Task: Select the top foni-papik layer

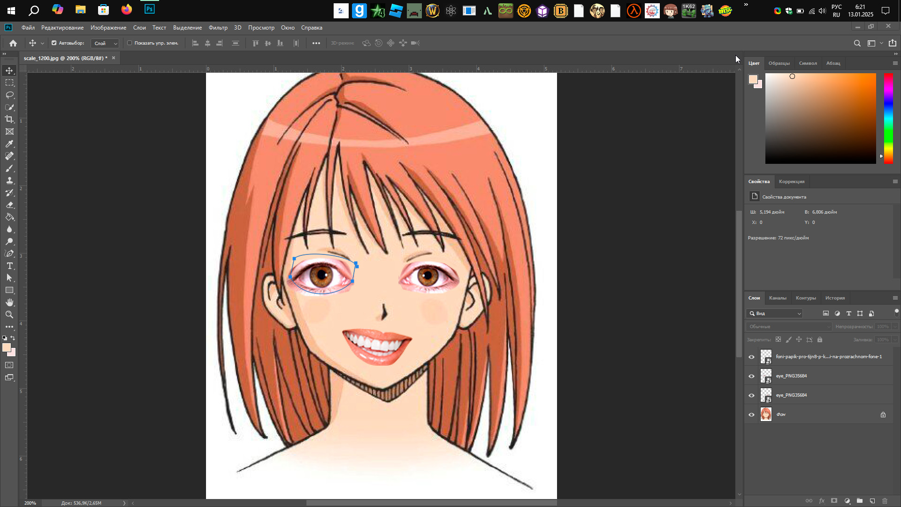Action: [x=828, y=356]
